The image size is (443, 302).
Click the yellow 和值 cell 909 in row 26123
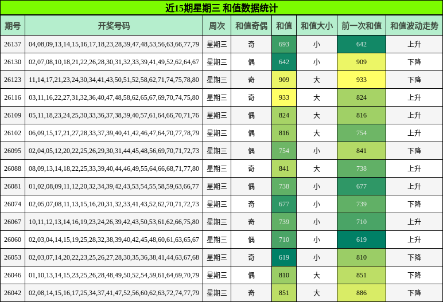tap(284, 80)
